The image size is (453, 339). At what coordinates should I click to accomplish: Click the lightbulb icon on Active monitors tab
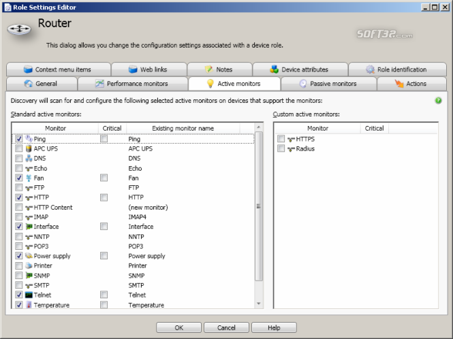coord(210,84)
